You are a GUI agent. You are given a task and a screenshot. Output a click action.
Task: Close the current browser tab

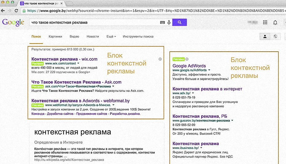[x=62, y=3]
